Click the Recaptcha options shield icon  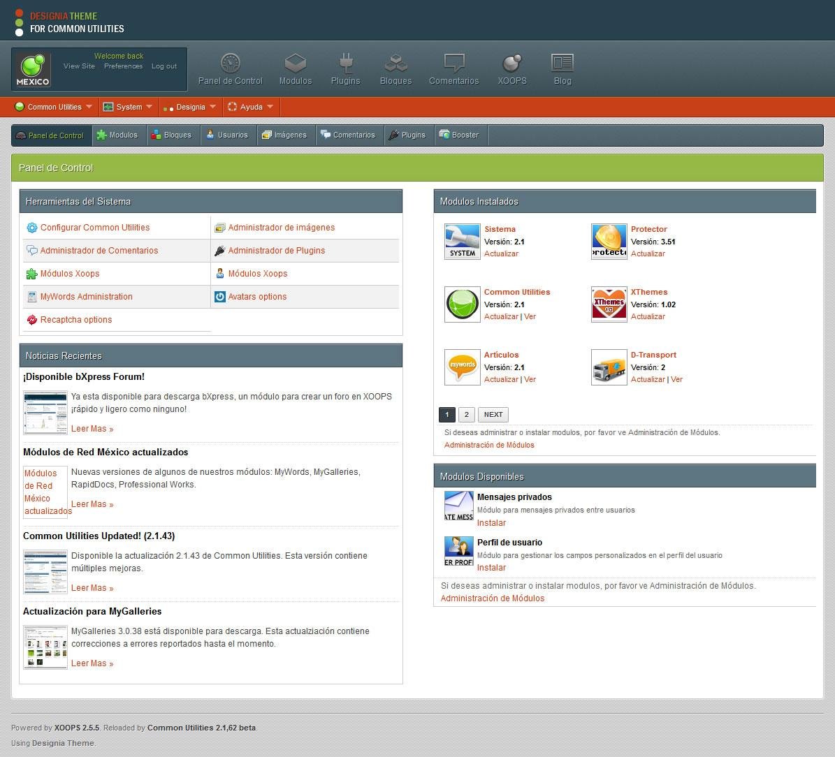coord(31,319)
